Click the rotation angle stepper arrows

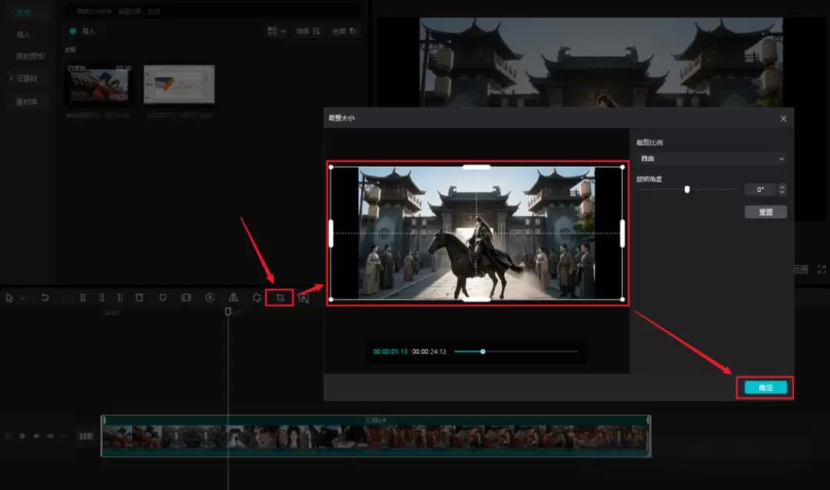[782, 190]
